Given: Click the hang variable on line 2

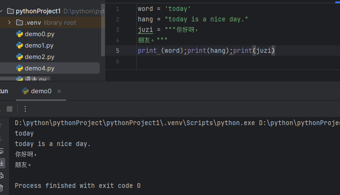Looking at the screenshot, I should coord(145,19).
